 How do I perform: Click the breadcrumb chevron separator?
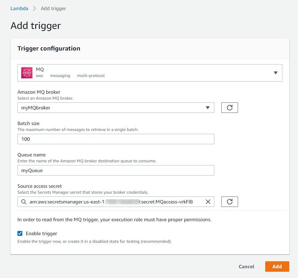[35, 8]
